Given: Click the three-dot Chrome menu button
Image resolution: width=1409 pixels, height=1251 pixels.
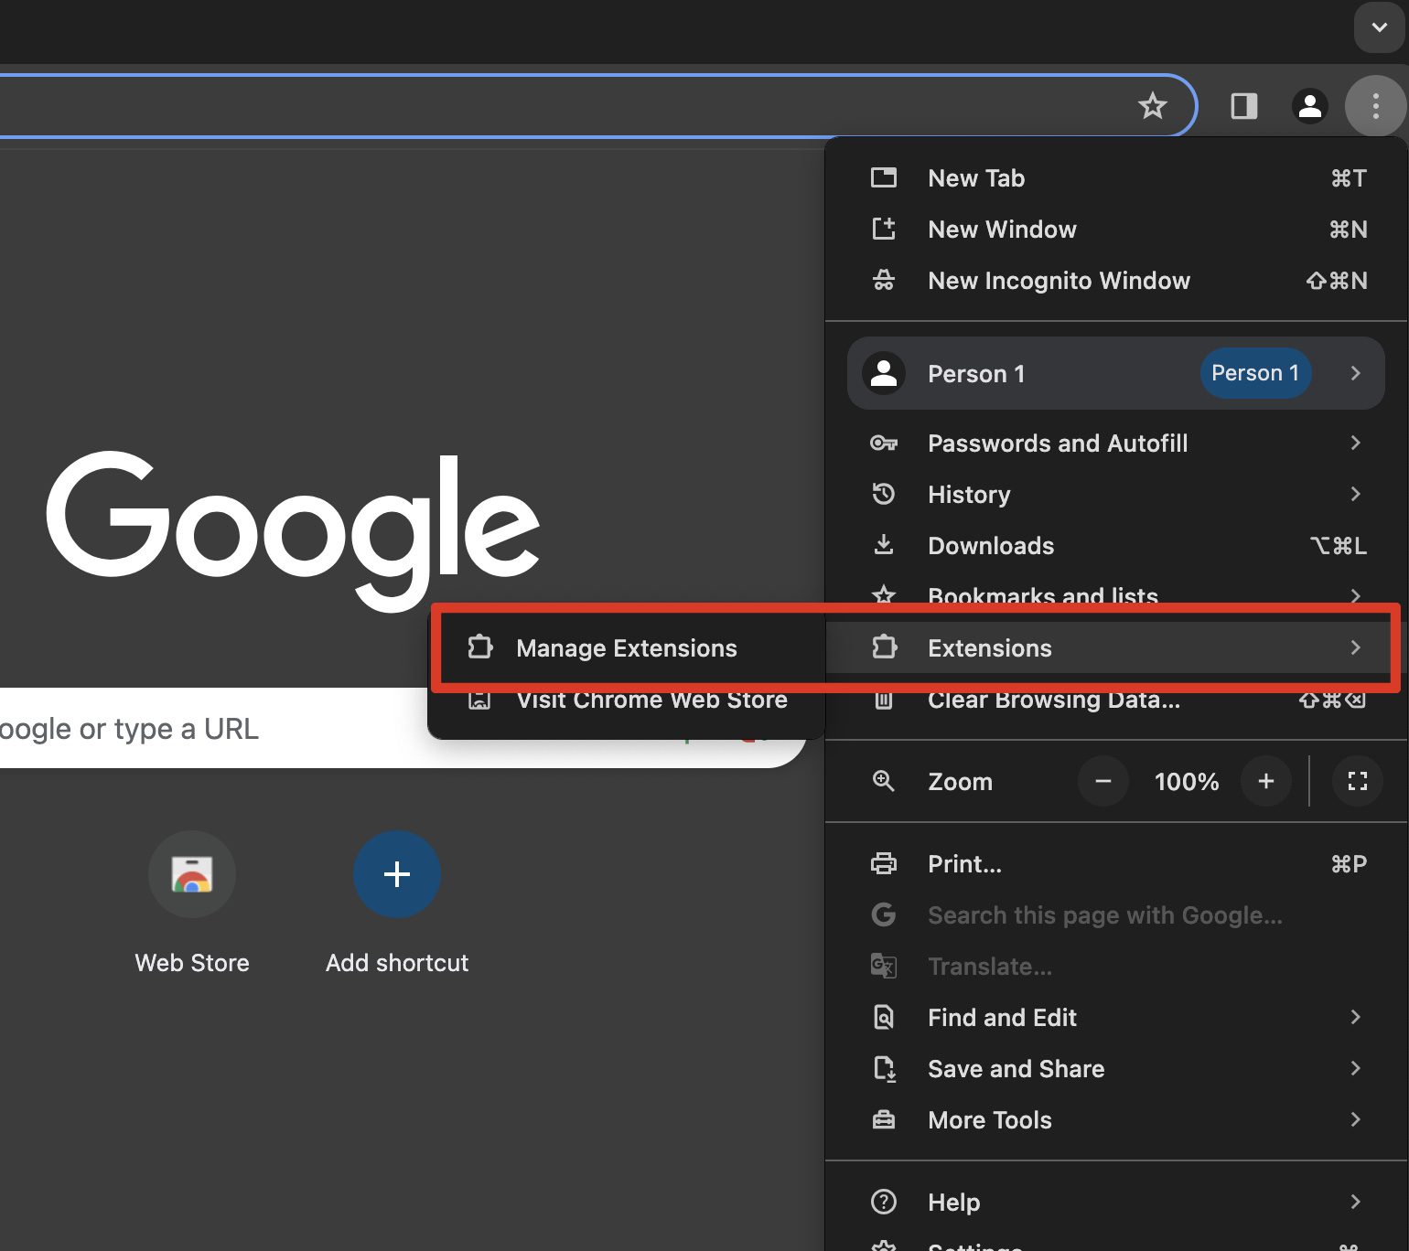Looking at the screenshot, I should pos(1375,106).
